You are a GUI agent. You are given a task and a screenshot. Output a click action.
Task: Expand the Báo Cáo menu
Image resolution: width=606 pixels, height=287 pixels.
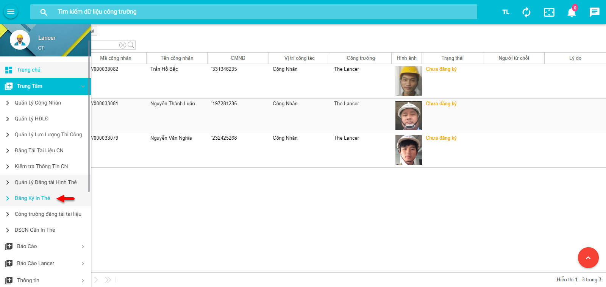pyautogui.click(x=83, y=246)
